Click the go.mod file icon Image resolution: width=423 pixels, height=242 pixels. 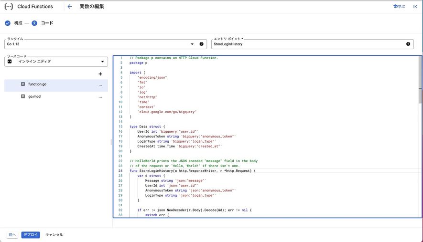coord(23,96)
